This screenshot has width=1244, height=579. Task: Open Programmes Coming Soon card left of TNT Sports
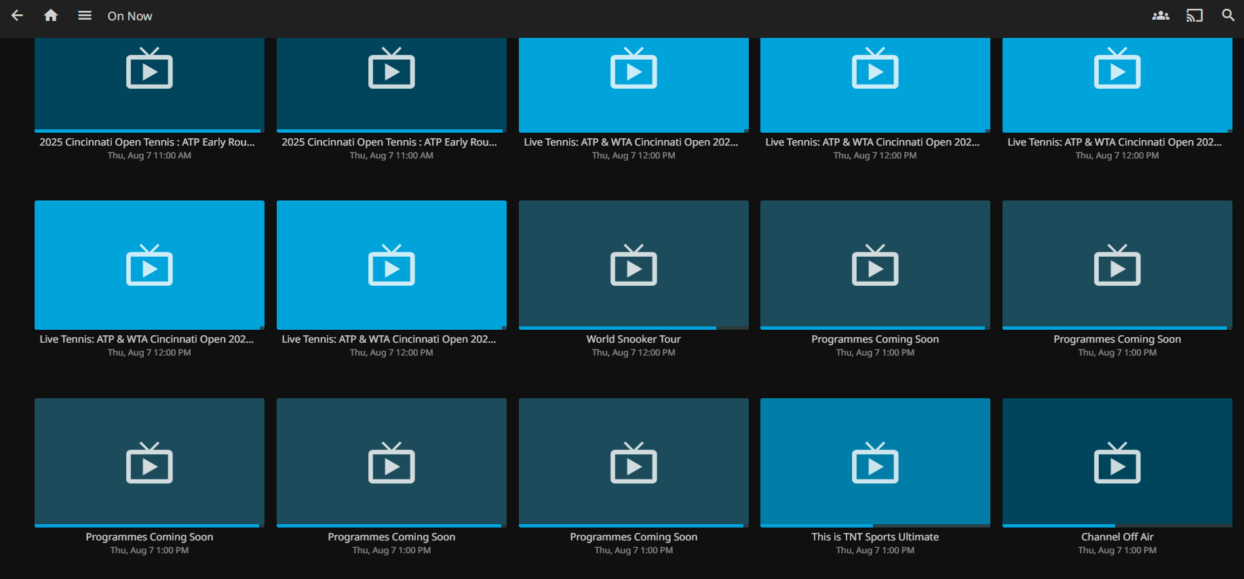(x=634, y=462)
